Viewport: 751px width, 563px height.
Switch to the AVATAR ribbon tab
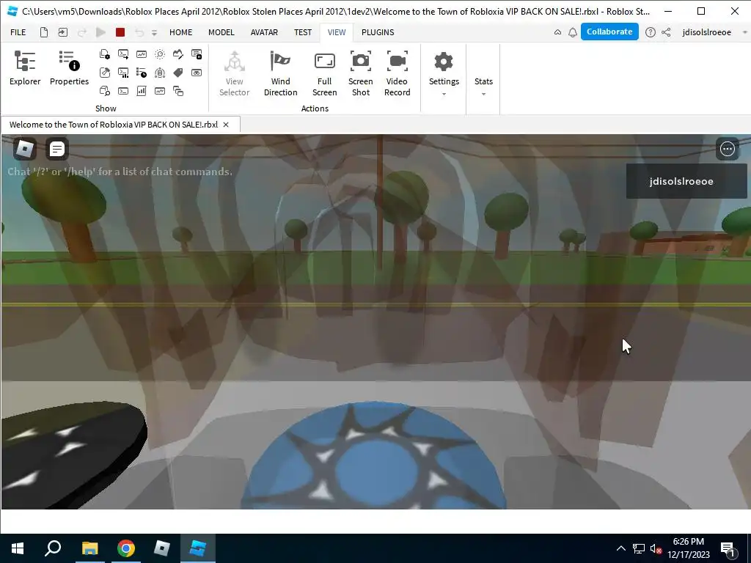coord(264,32)
